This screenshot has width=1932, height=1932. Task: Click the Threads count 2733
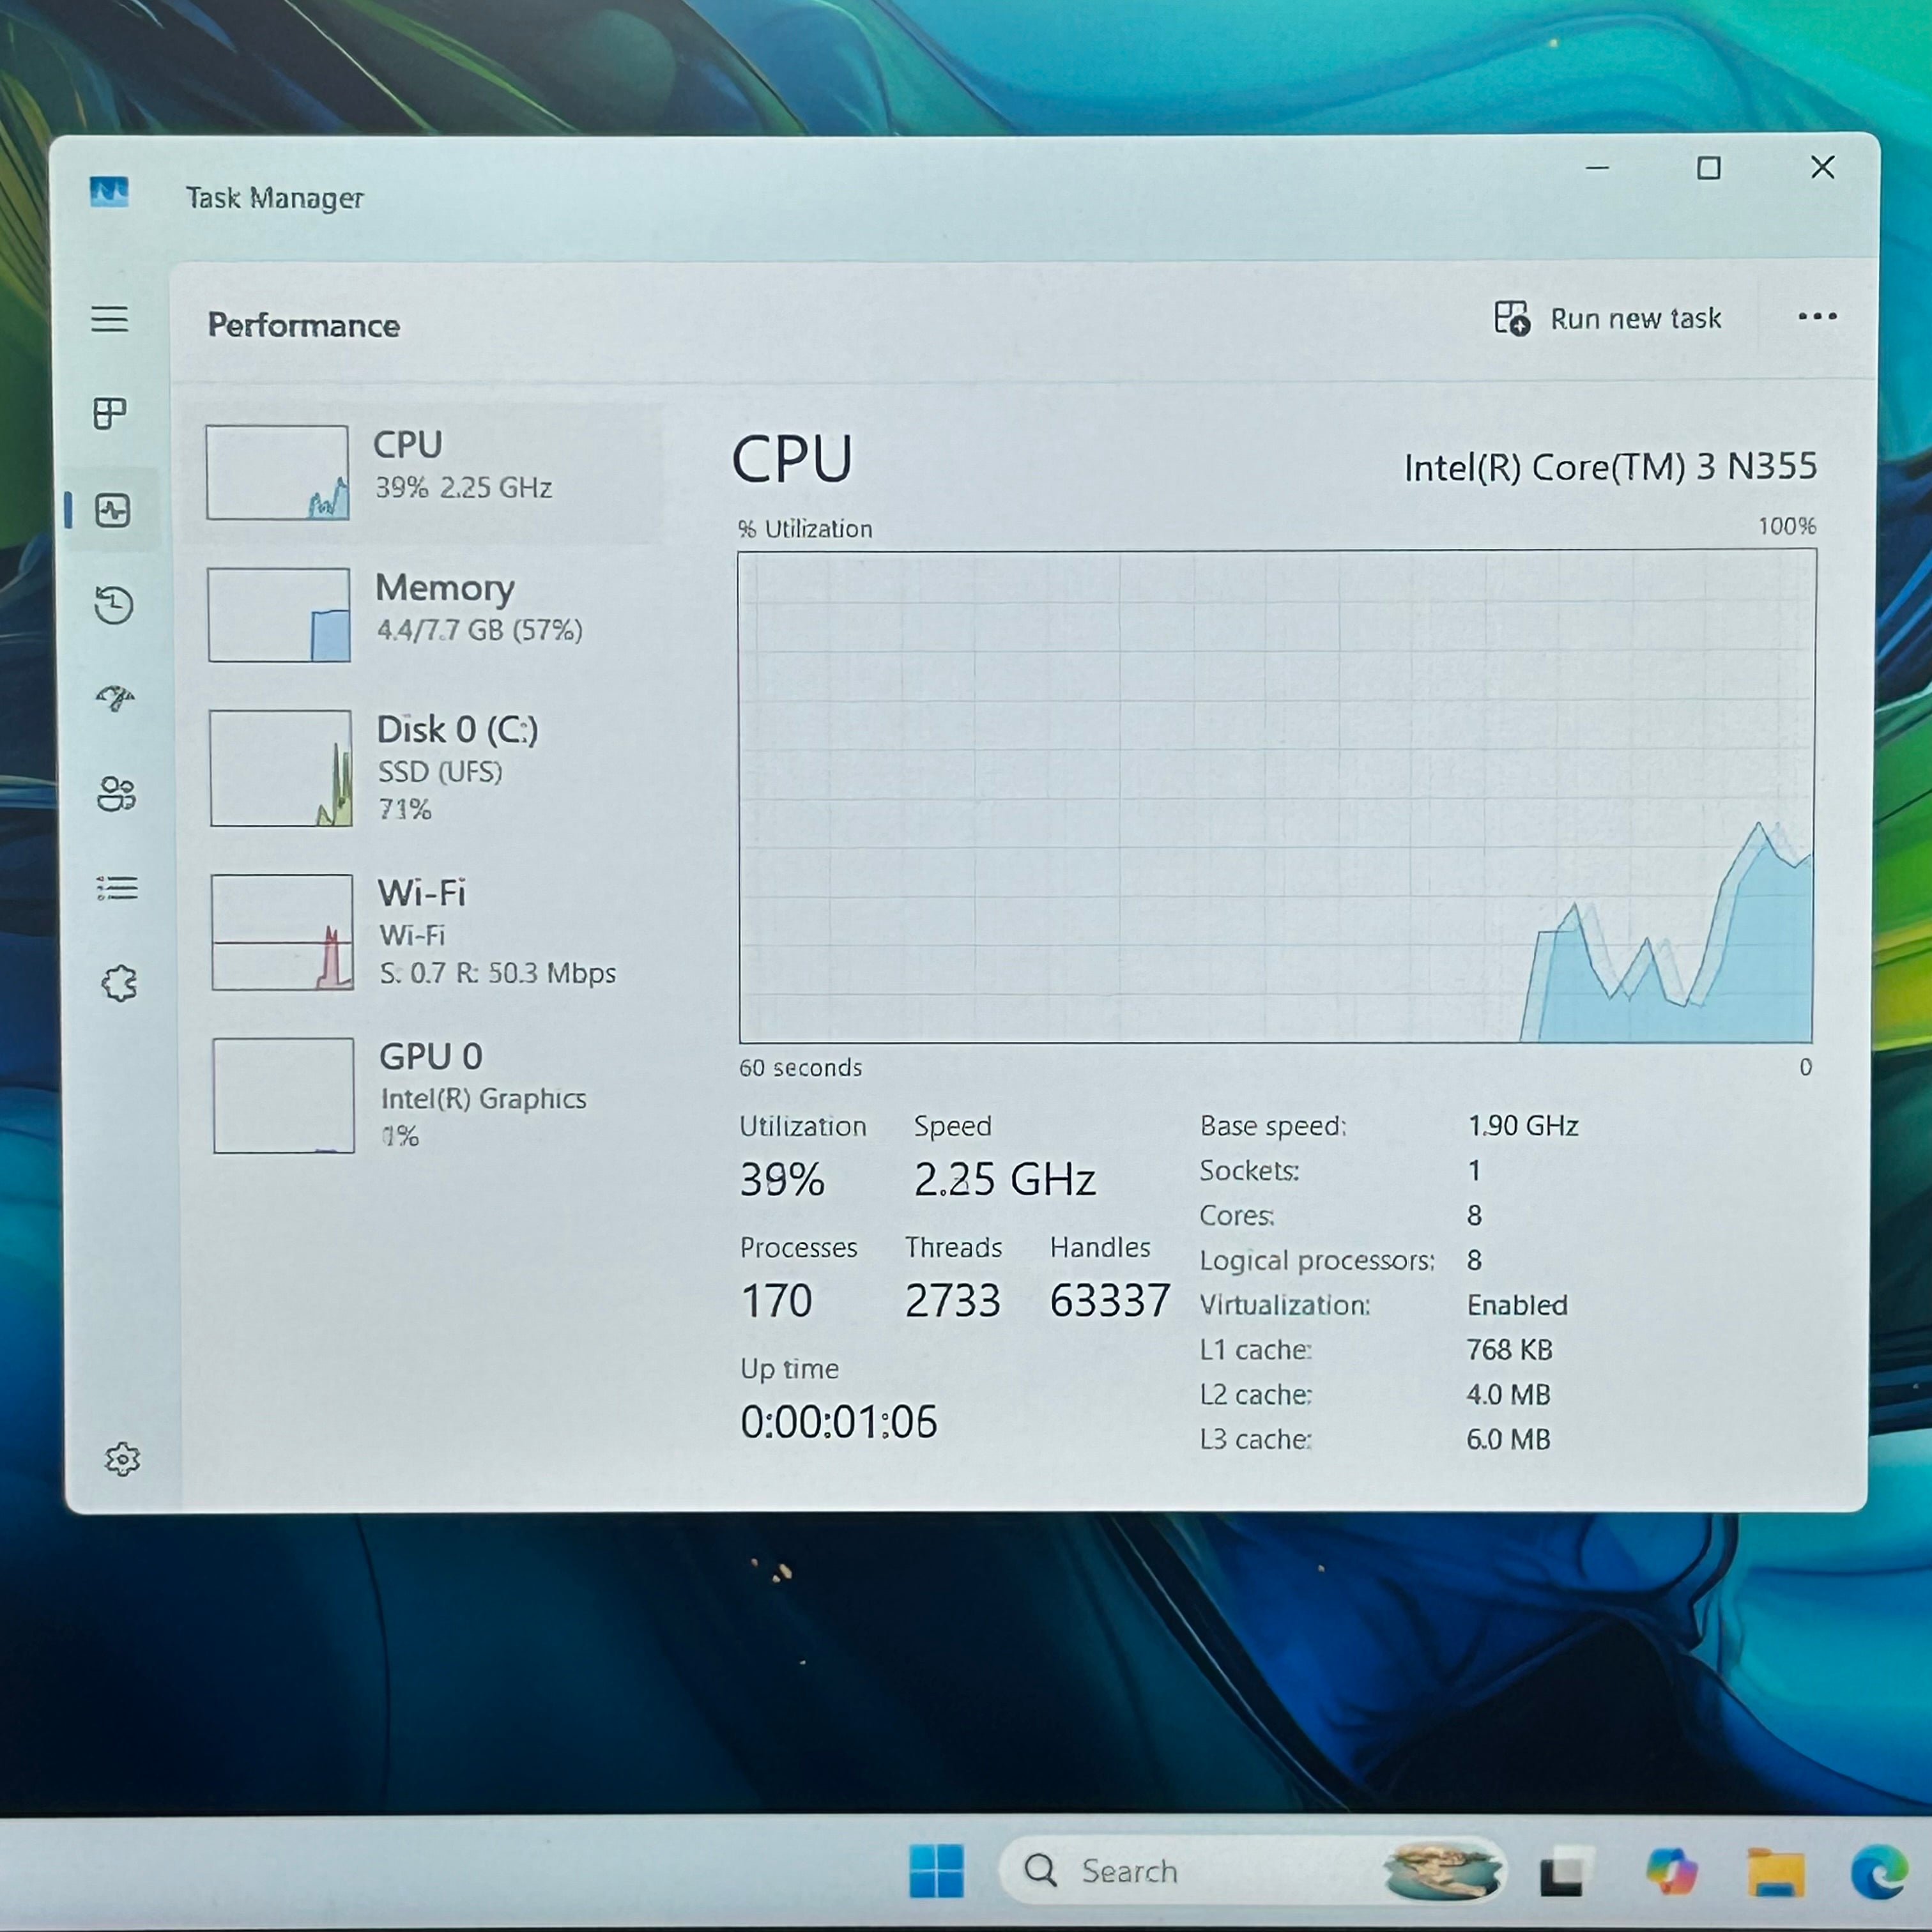click(x=952, y=1301)
